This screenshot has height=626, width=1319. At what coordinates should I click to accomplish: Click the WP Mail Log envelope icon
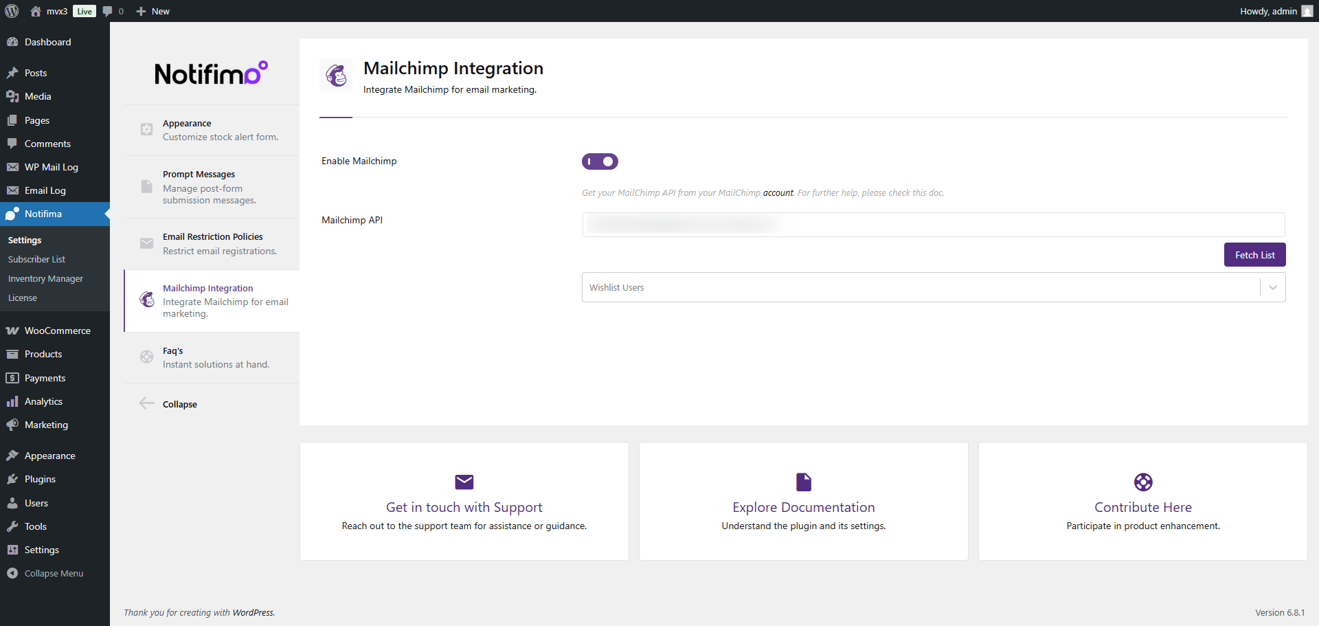tap(12, 167)
